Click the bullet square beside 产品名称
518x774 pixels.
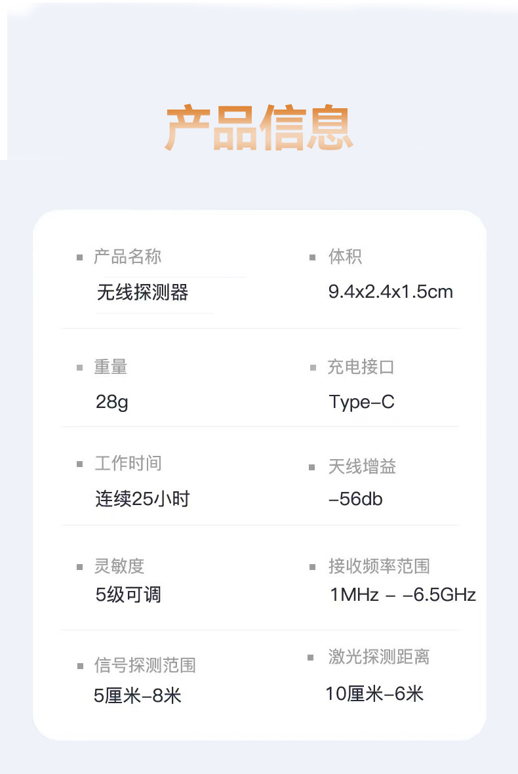tap(80, 258)
